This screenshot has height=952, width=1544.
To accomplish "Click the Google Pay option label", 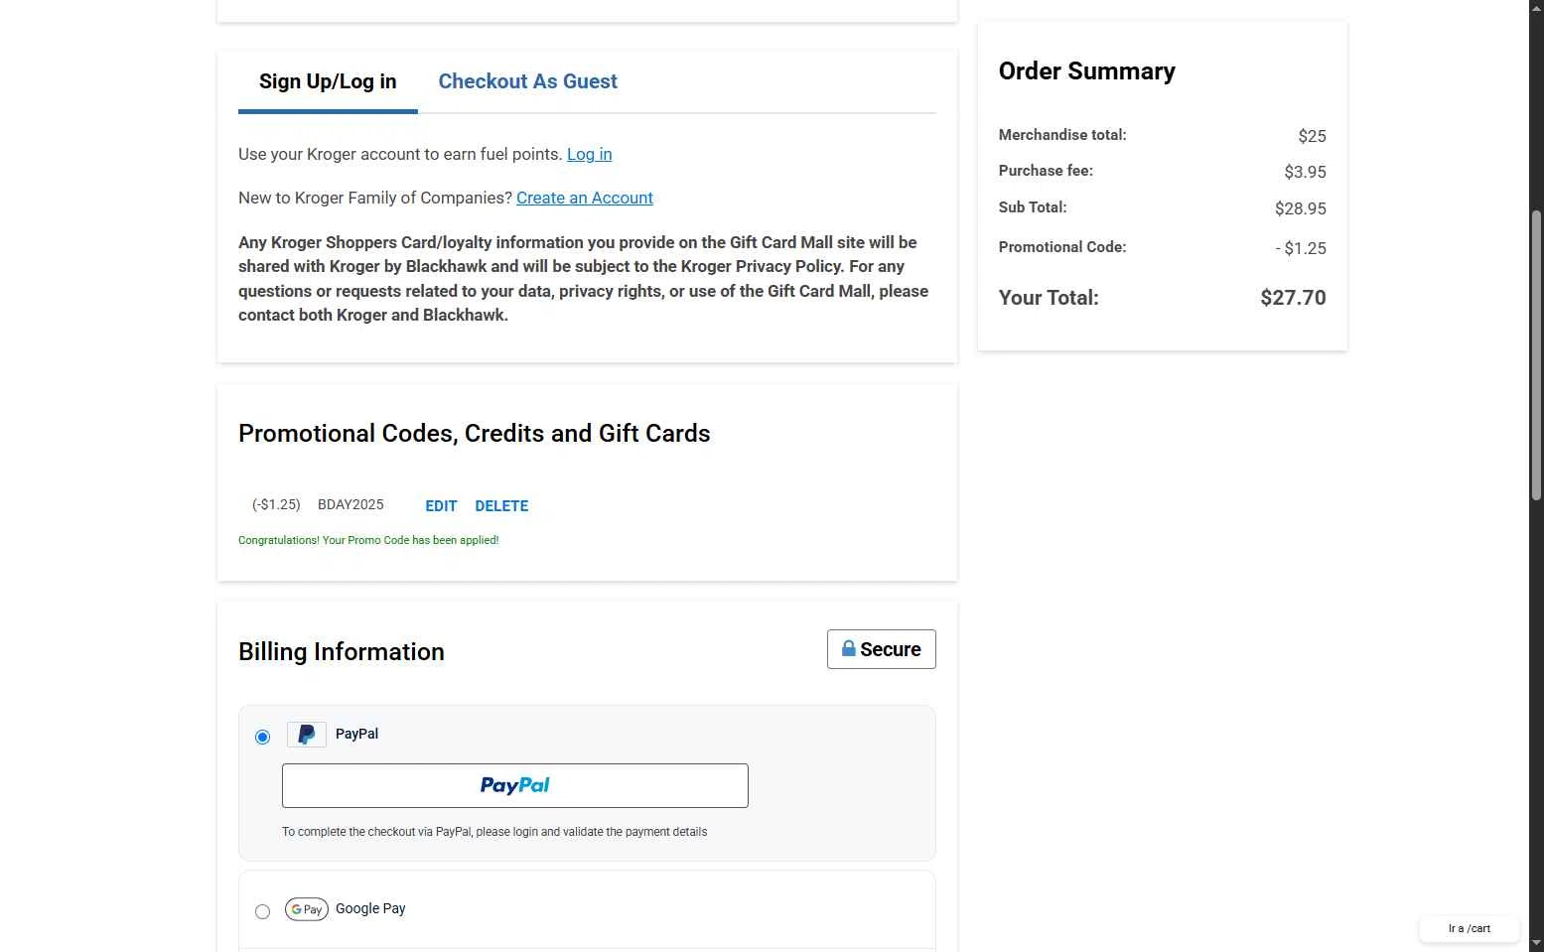I will (370, 909).
